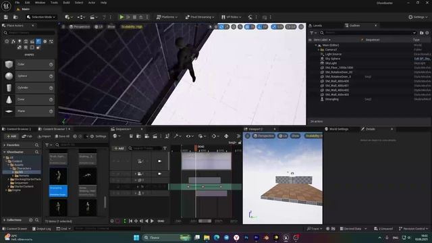Open the Cinematics clapperboard dropdown
432x243 pixels.
coord(94,17)
